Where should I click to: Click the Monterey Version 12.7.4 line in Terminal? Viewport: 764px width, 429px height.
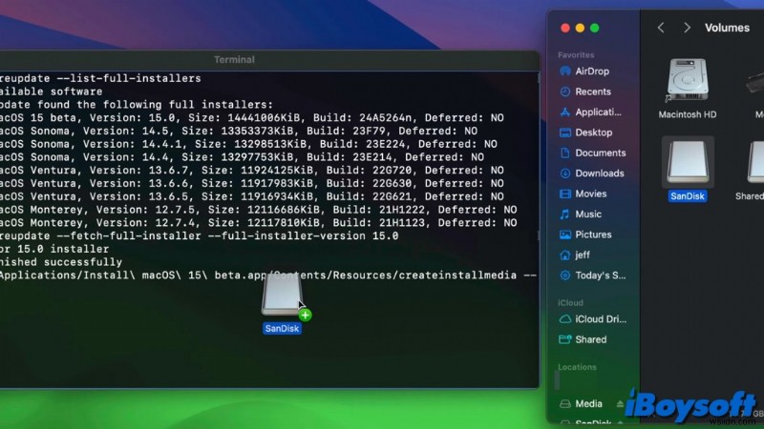click(258, 223)
